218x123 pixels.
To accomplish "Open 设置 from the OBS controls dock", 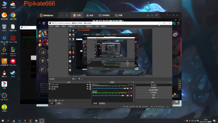I will 153,95.
